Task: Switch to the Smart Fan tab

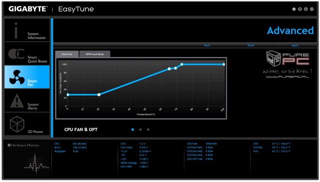Action: (x=66, y=54)
